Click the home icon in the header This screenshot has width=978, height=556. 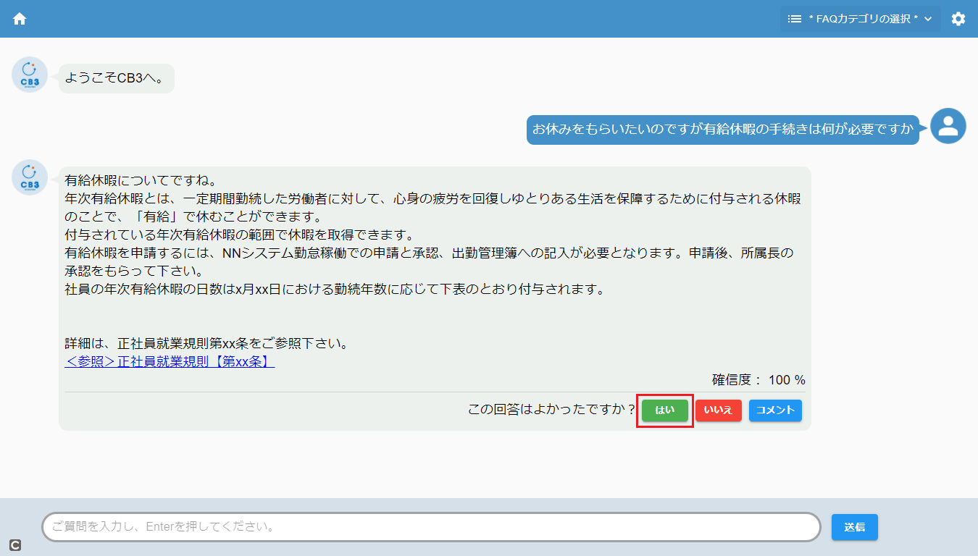(x=20, y=19)
